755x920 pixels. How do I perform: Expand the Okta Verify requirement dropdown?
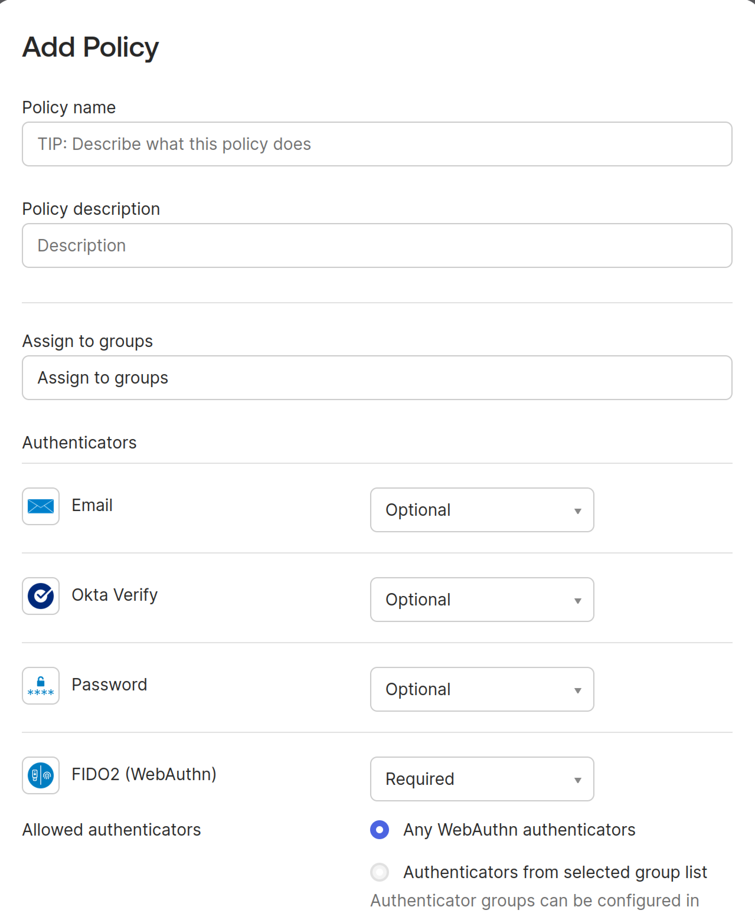(x=481, y=600)
